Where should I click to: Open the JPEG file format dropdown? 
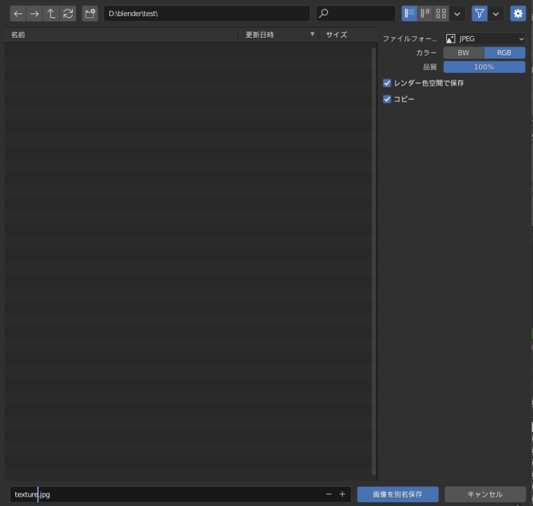[484, 39]
